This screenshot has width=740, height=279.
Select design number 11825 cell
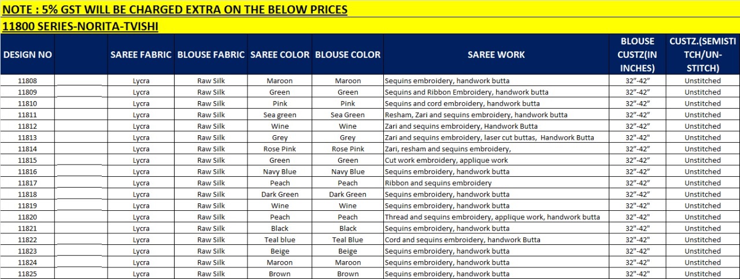pyautogui.click(x=28, y=274)
